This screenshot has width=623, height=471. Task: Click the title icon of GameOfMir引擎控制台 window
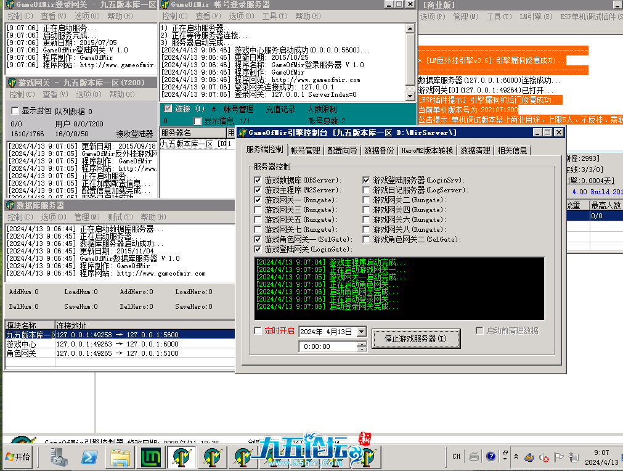tap(242, 133)
